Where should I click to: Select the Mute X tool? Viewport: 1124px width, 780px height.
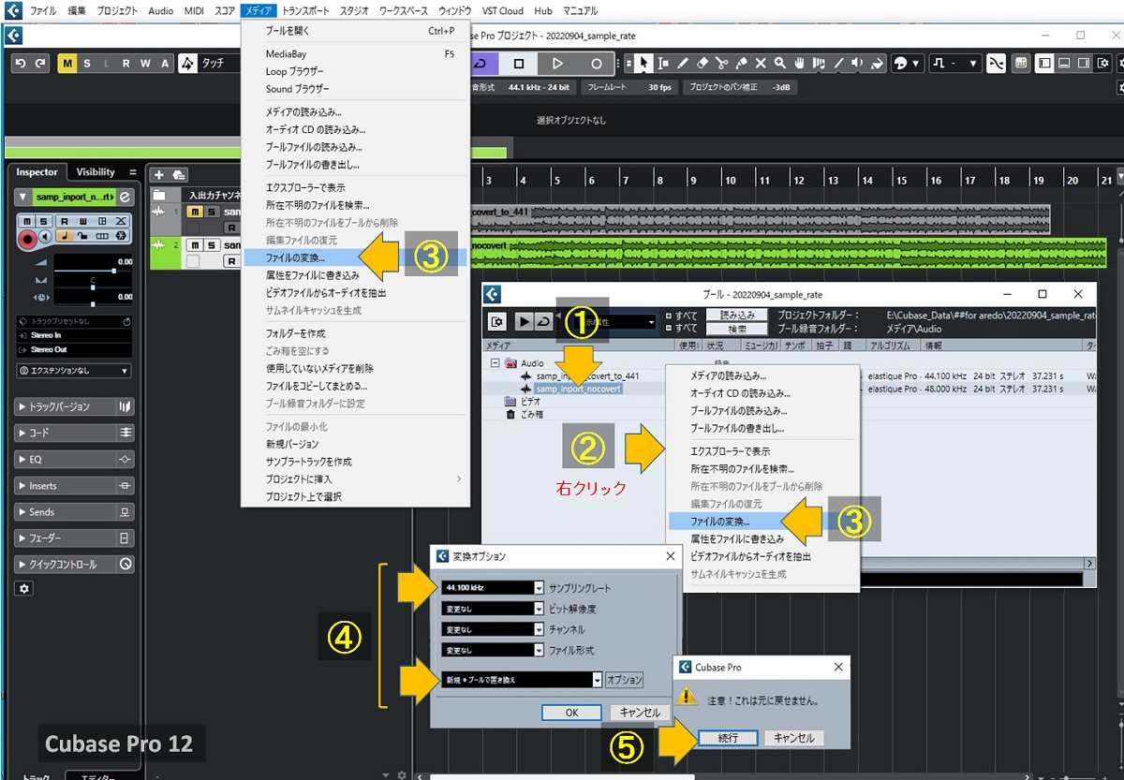(761, 63)
